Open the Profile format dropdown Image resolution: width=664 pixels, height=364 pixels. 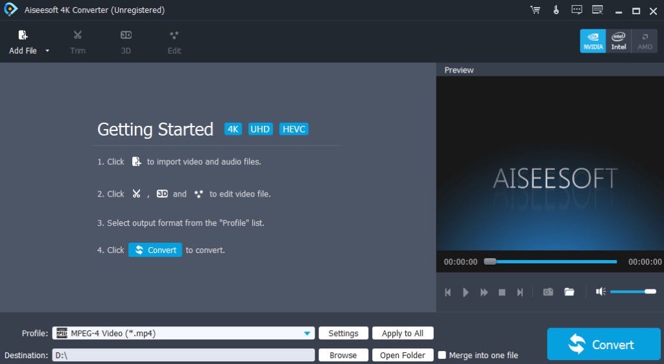pyautogui.click(x=184, y=333)
